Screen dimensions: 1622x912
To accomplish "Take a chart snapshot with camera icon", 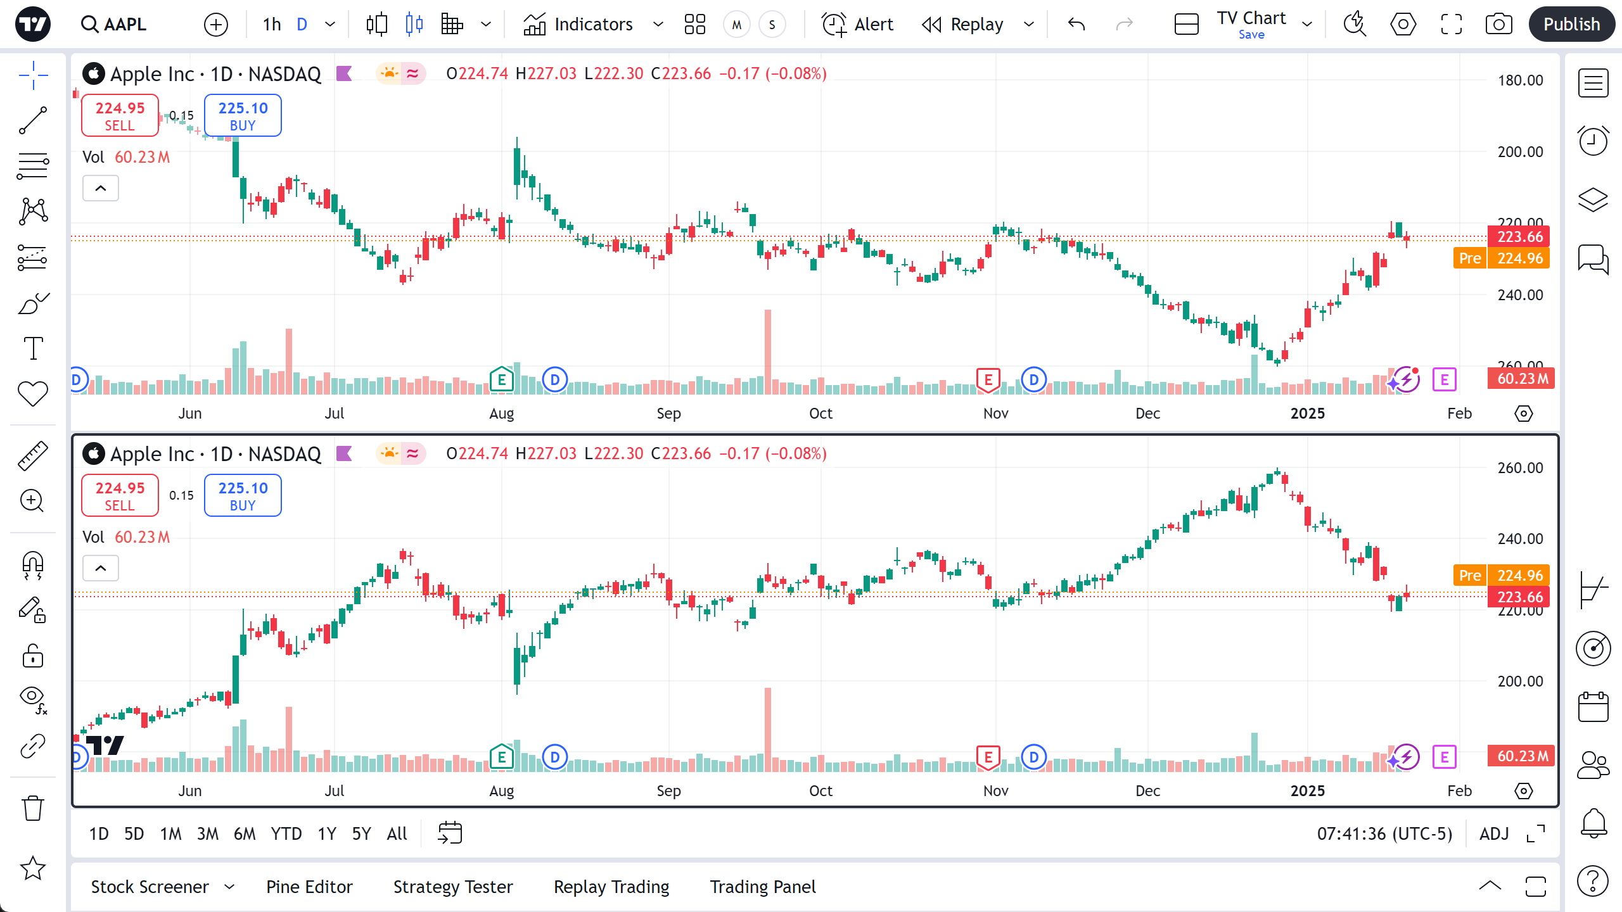I will pyautogui.click(x=1498, y=25).
